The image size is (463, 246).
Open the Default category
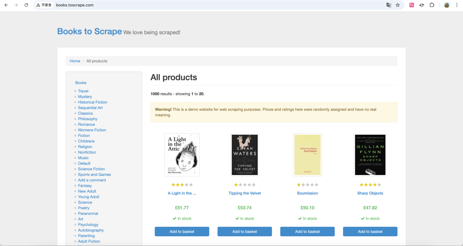[84, 163]
